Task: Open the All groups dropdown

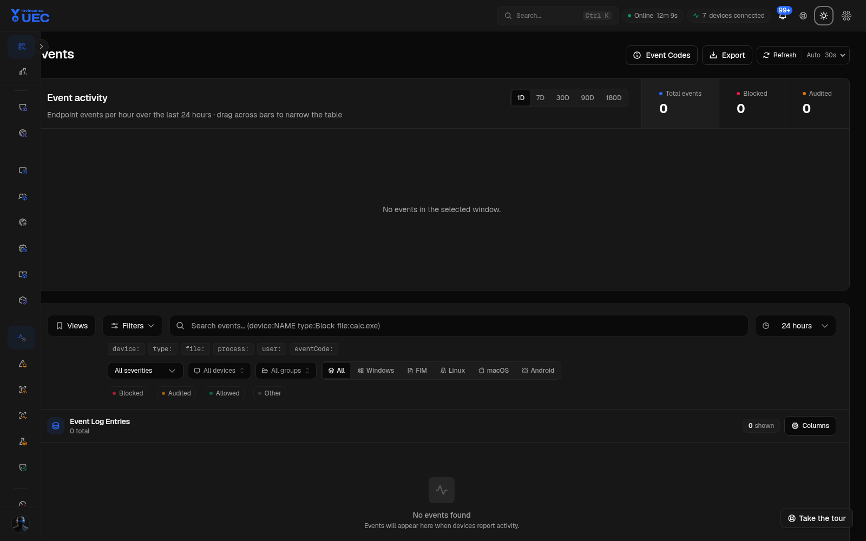Action: (286, 371)
